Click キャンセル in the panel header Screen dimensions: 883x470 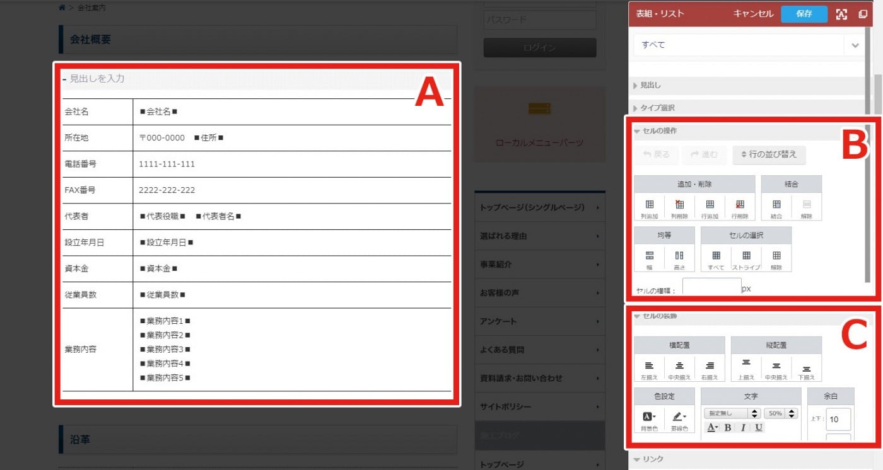[x=753, y=14]
